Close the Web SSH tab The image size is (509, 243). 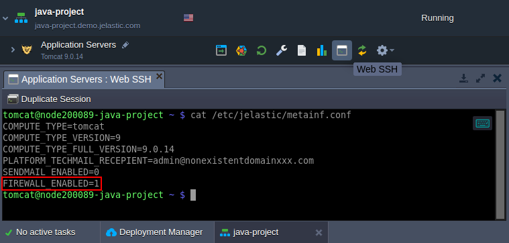(159, 76)
